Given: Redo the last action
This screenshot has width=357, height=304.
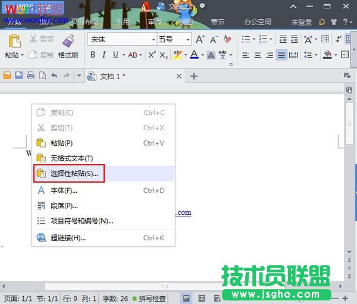Looking at the screenshot, I should click(x=66, y=76).
